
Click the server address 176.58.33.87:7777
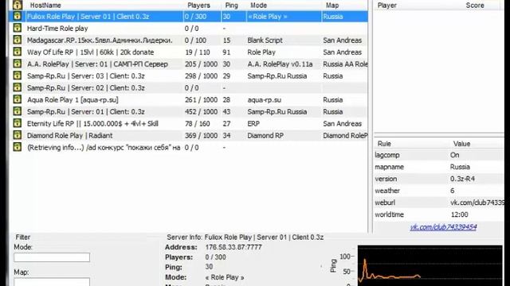tap(233, 247)
